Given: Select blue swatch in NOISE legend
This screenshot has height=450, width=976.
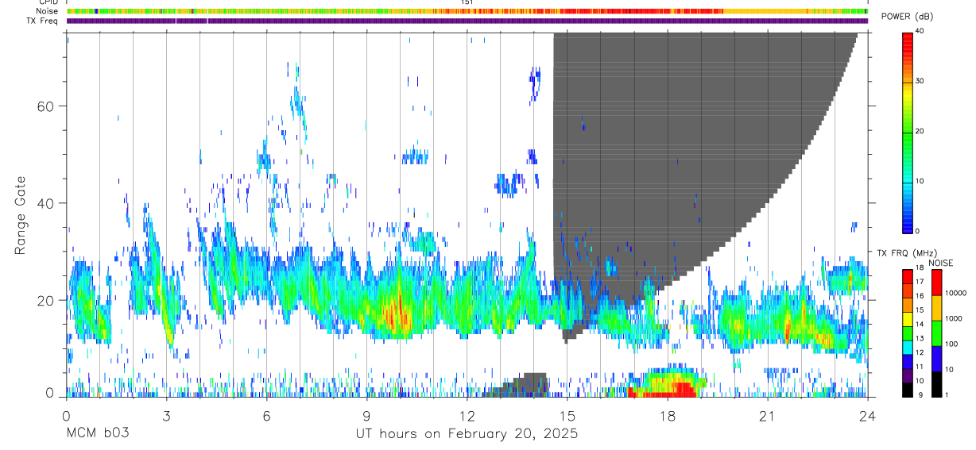Looking at the screenshot, I should pos(935,359).
